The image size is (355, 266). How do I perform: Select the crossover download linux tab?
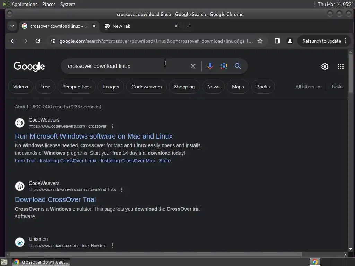tap(59, 26)
